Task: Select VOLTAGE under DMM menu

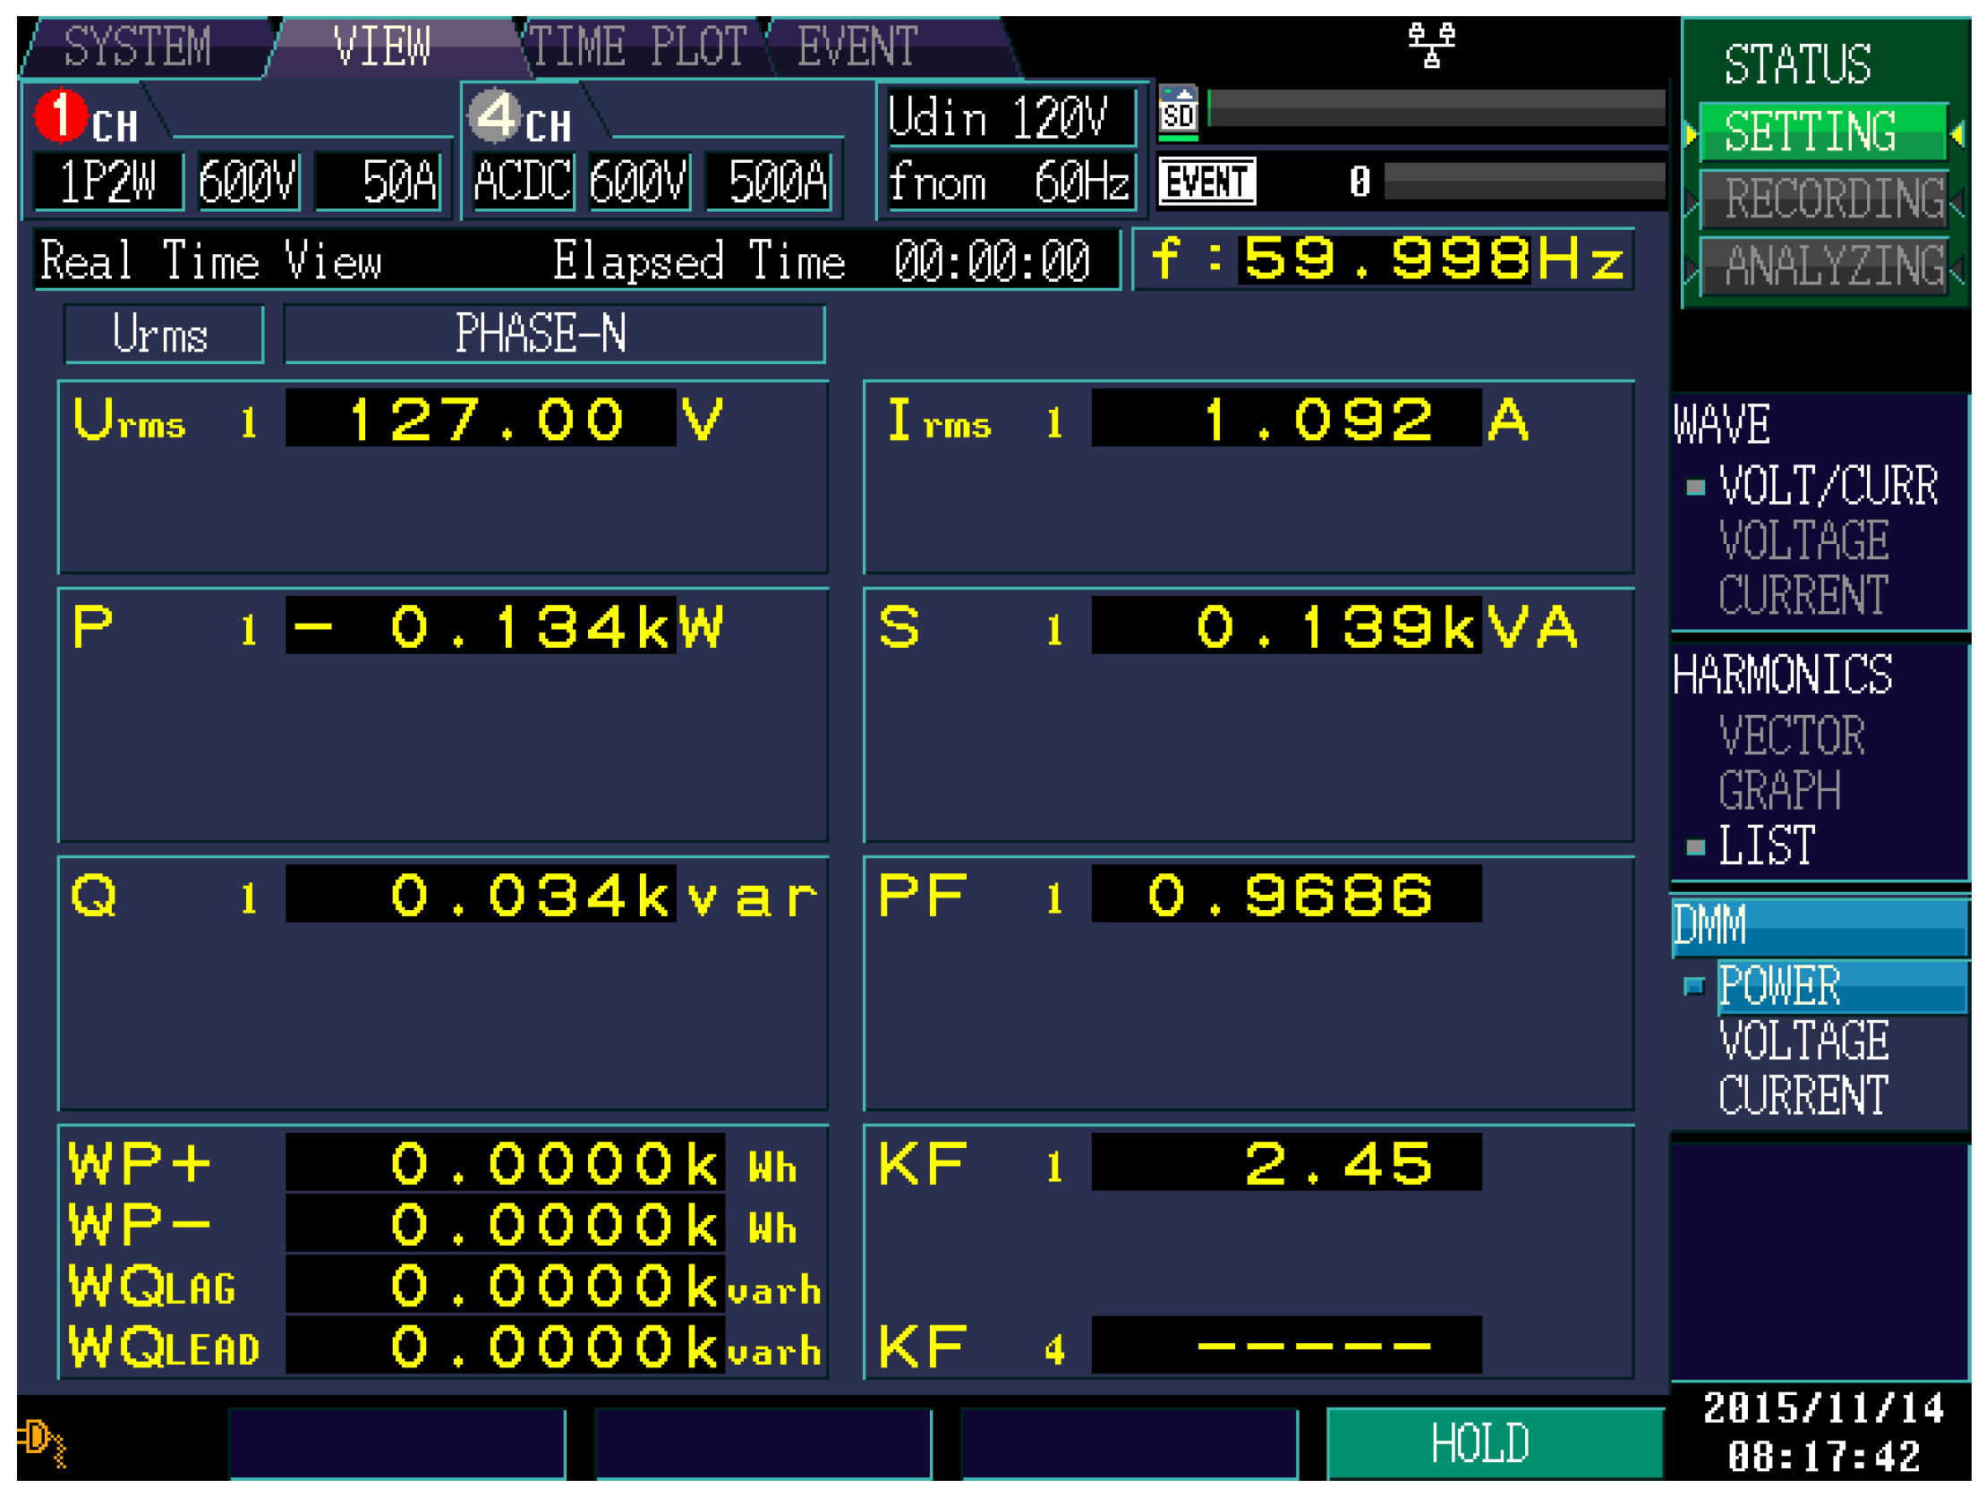Action: pyautogui.click(x=1803, y=1040)
